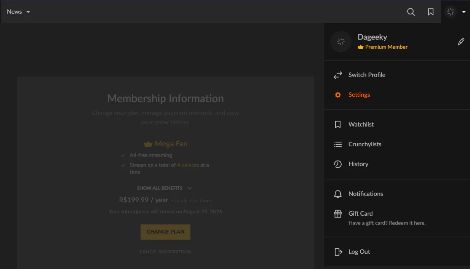Viewport: 470px width, 269px height.
Task: Click the Crunchylists list icon
Action: (338, 144)
